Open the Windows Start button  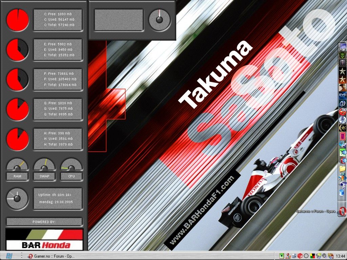click(x=9, y=256)
